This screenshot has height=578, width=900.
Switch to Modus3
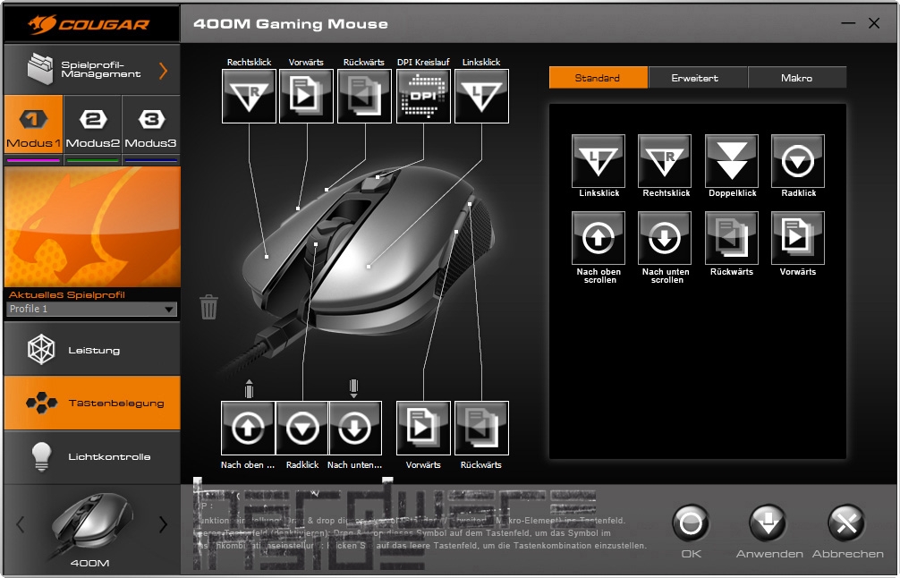[151, 124]
